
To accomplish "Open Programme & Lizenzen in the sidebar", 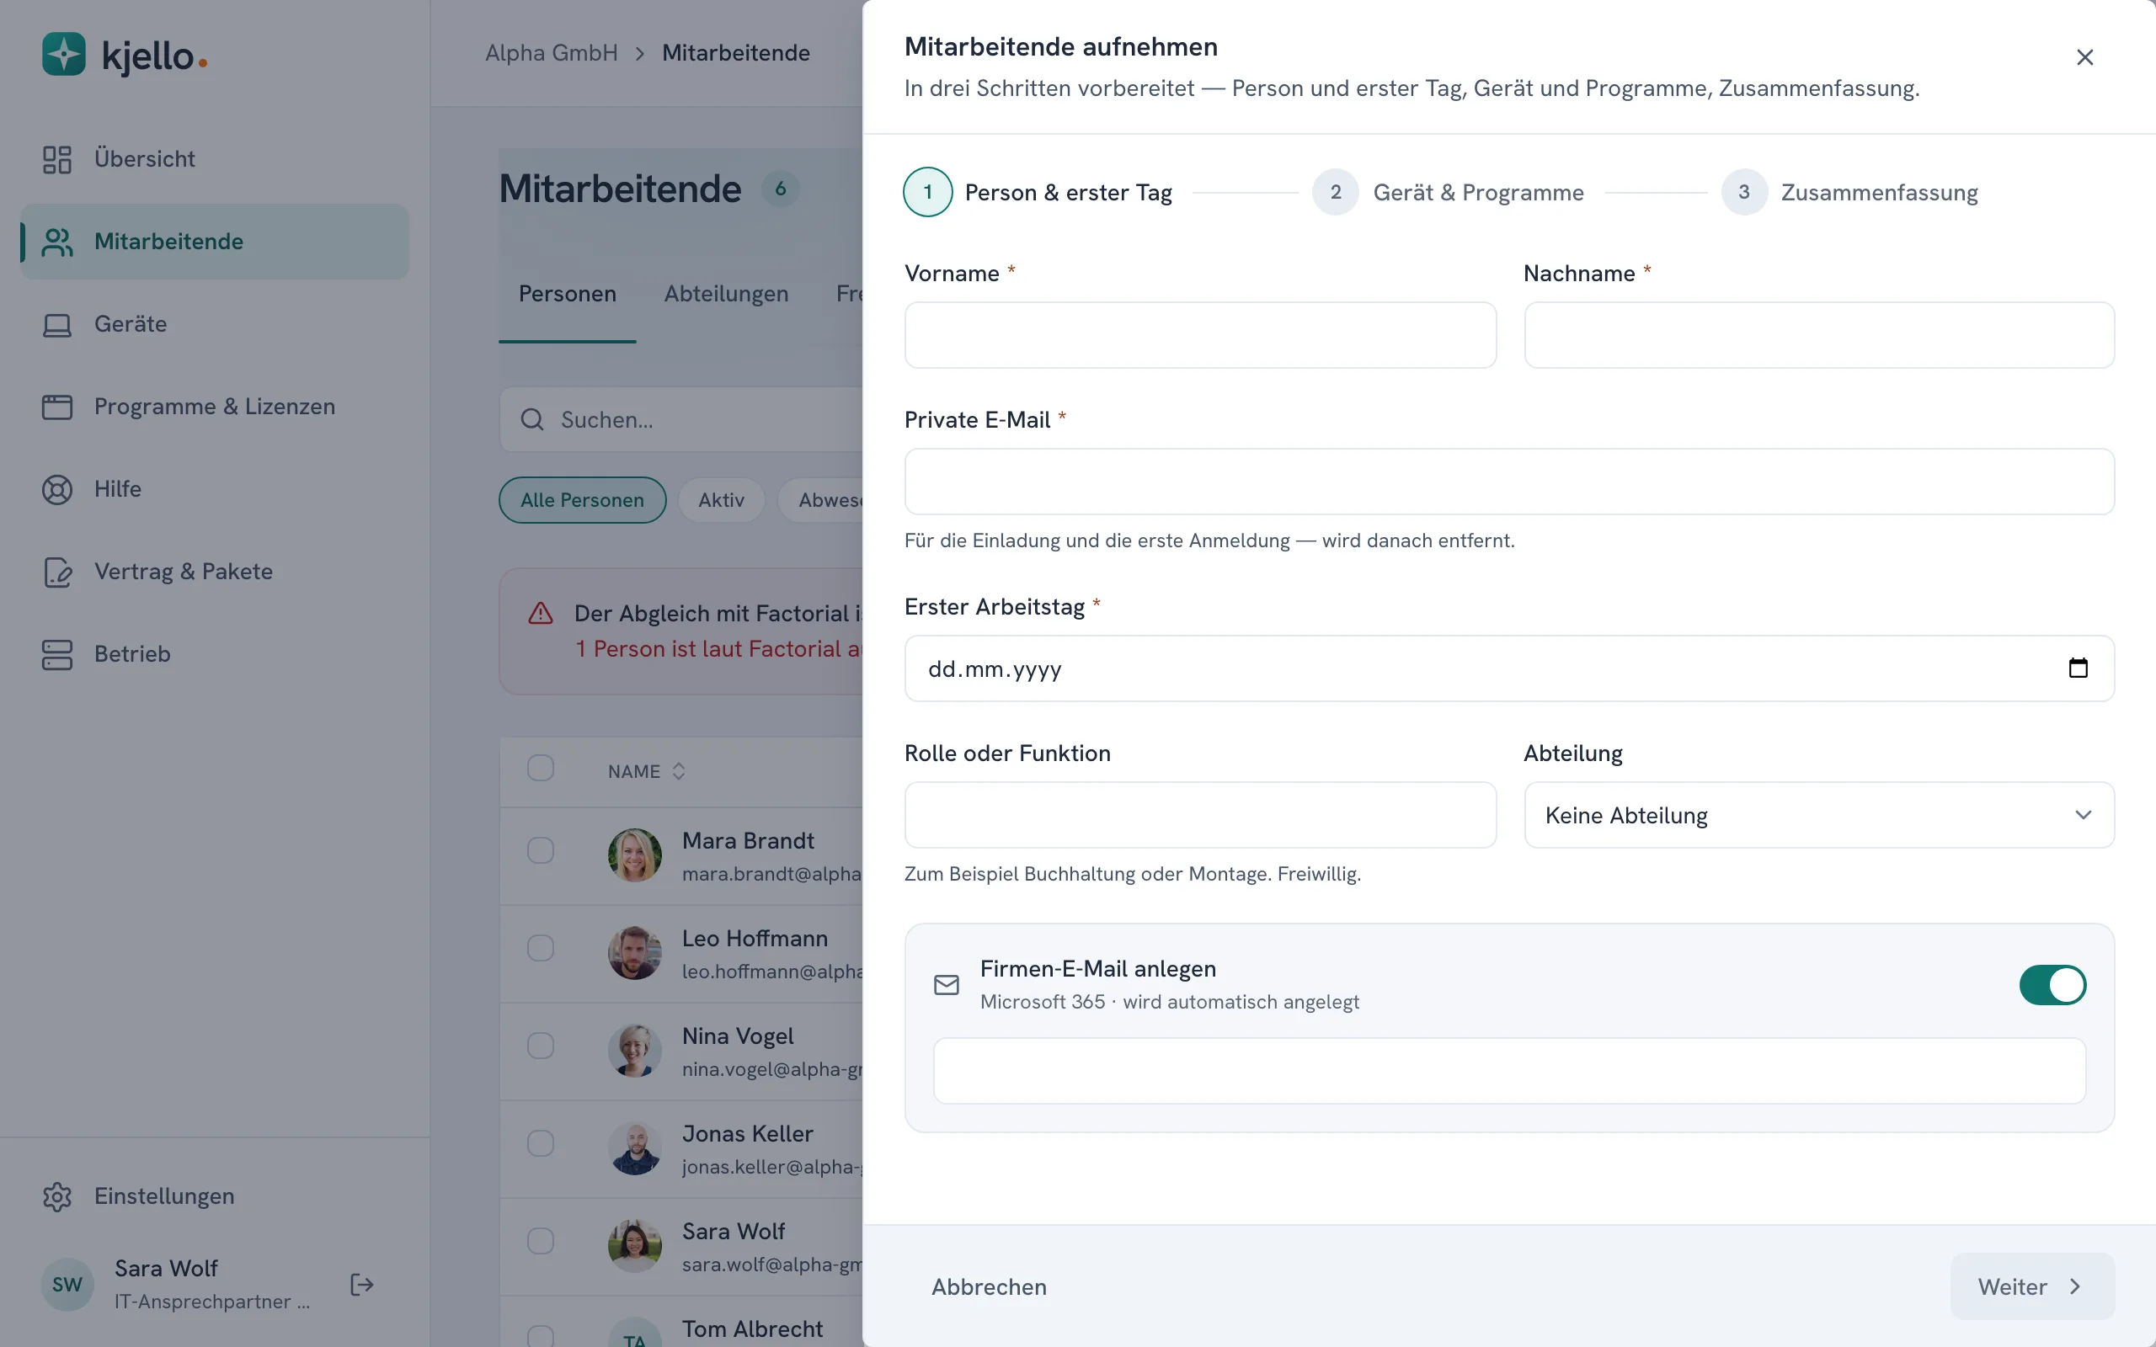I will (x=214, y=407).
